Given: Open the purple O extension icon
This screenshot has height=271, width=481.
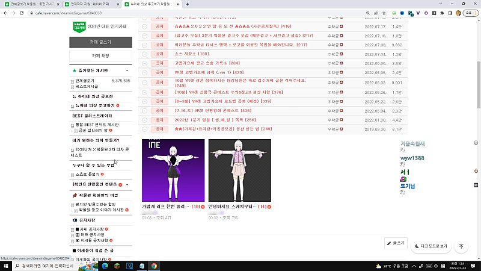Looking at the screenshot, I should click(x=426, y=13).
